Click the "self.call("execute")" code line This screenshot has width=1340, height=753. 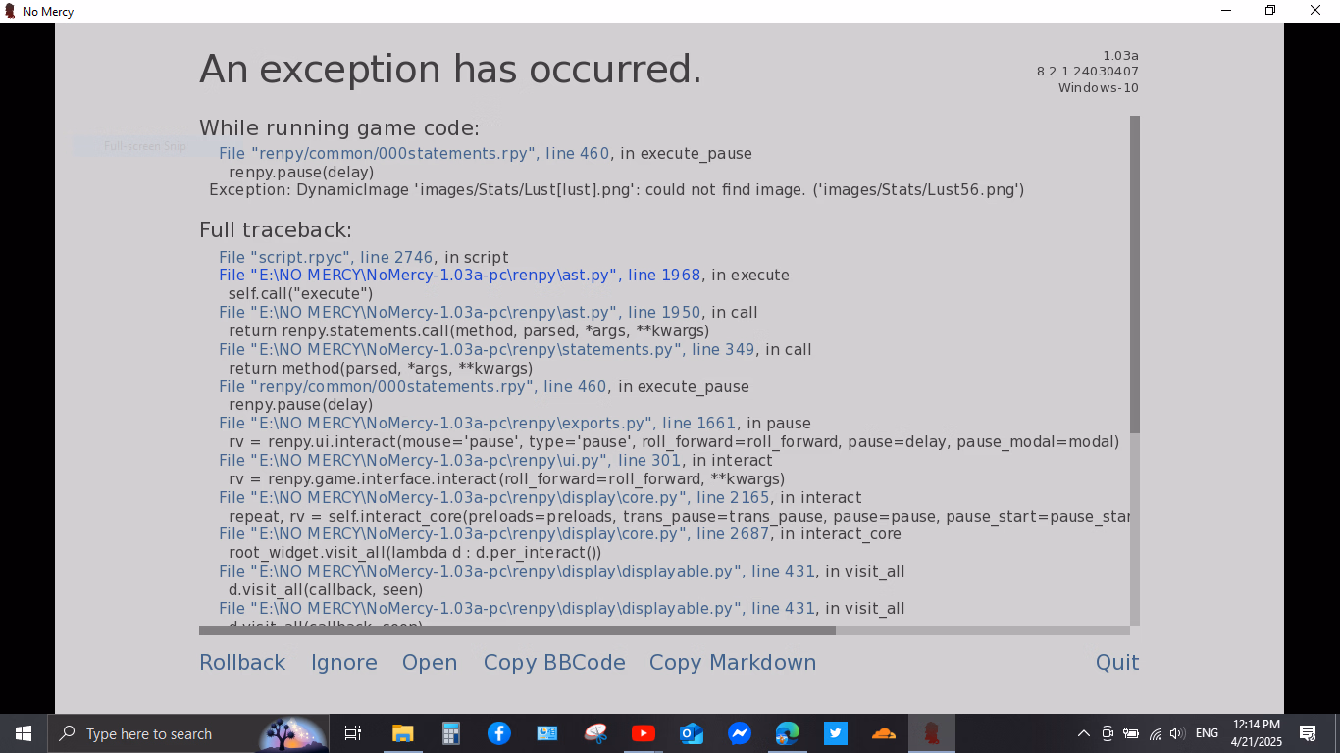pyautogui.click(x=301, y=294)
